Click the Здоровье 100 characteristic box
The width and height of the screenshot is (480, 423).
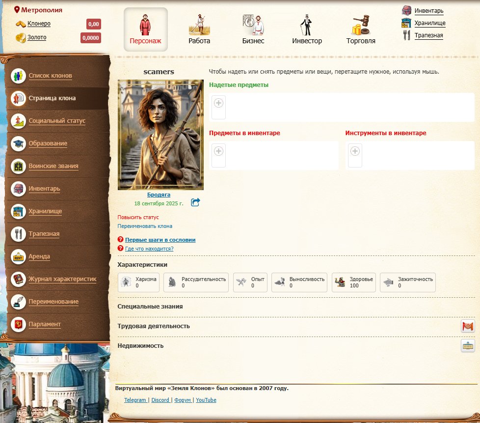pos(354,282)
